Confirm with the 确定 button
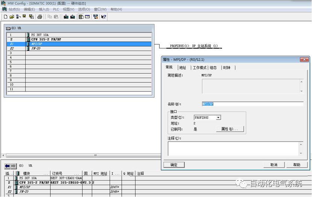 click(x=174, y=165)
